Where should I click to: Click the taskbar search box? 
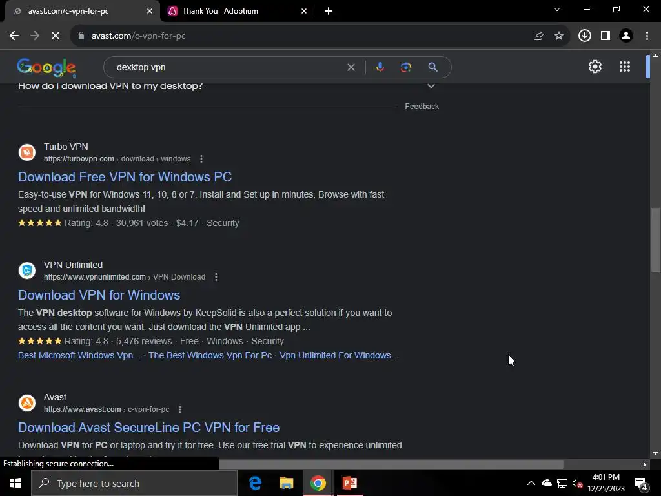click(134, 483)
